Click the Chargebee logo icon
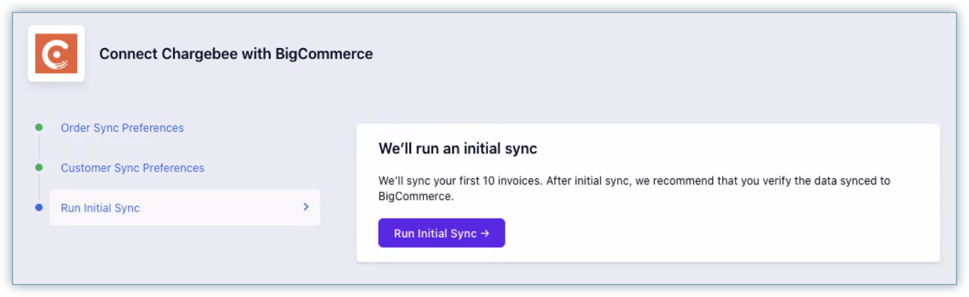 [x=56, y=53]
